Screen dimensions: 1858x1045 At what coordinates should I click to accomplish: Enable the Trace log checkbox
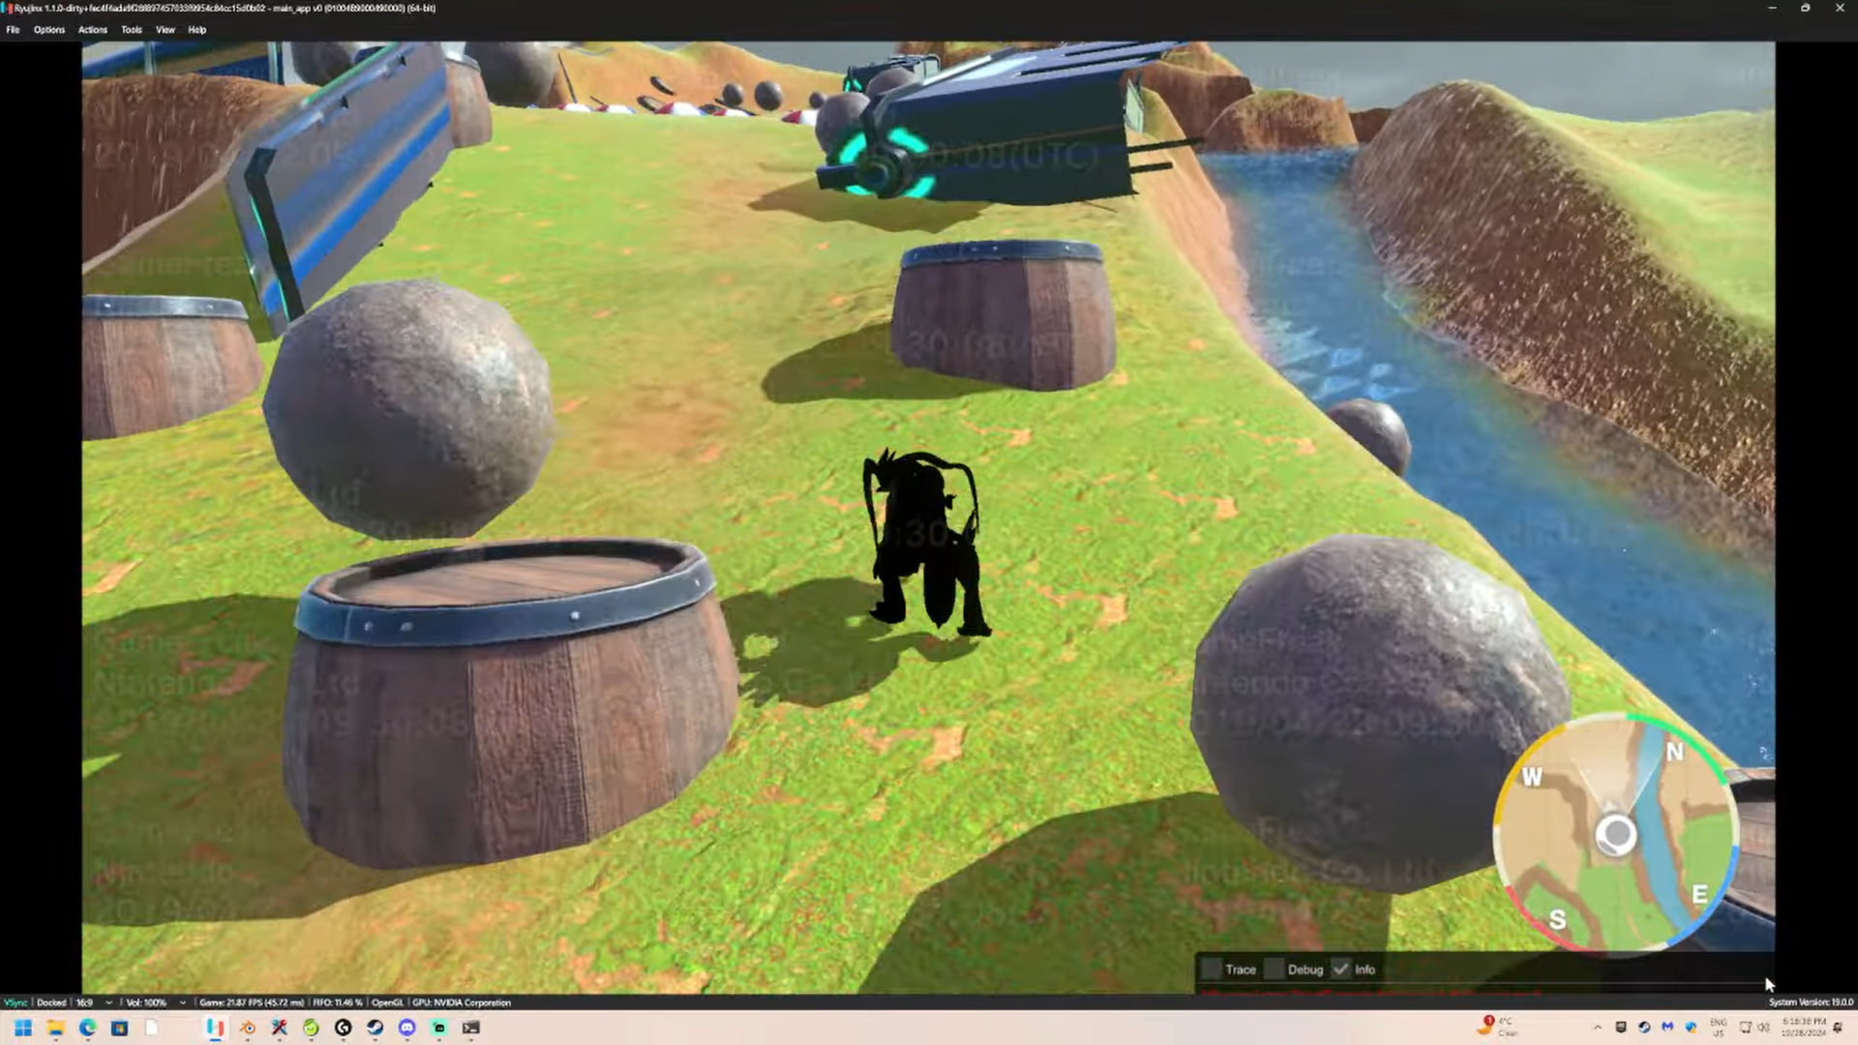(x=1212, y=969)
